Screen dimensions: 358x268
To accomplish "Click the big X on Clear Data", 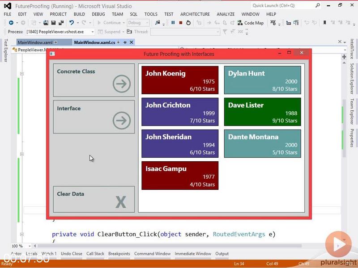I will tap(121, 202).
